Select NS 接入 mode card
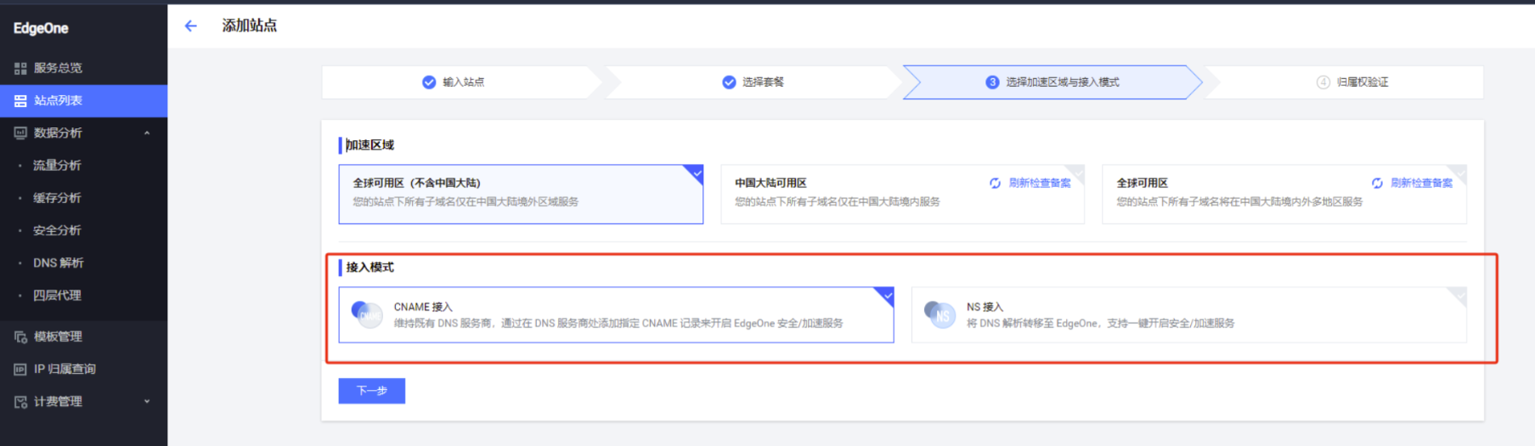This screenshot has width=1535, height=446. tap(1189, 315)
